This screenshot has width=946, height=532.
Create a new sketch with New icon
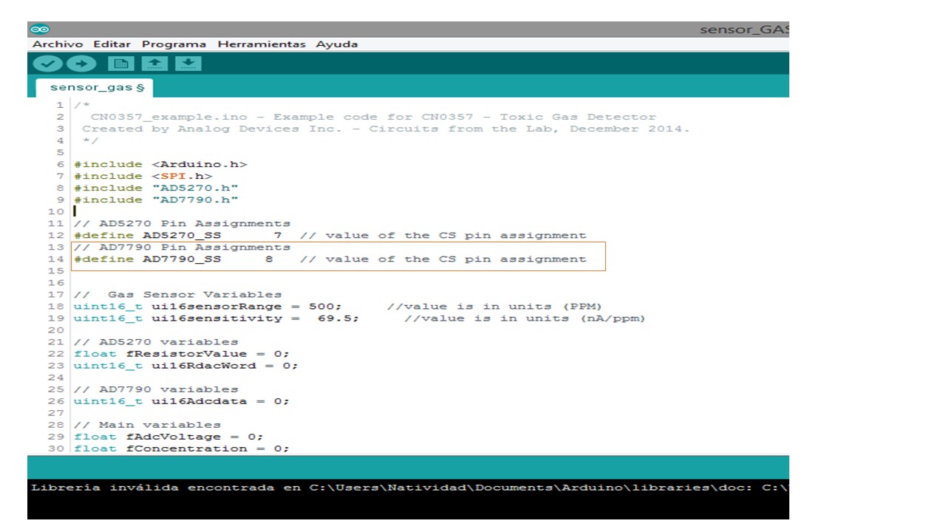121,64
